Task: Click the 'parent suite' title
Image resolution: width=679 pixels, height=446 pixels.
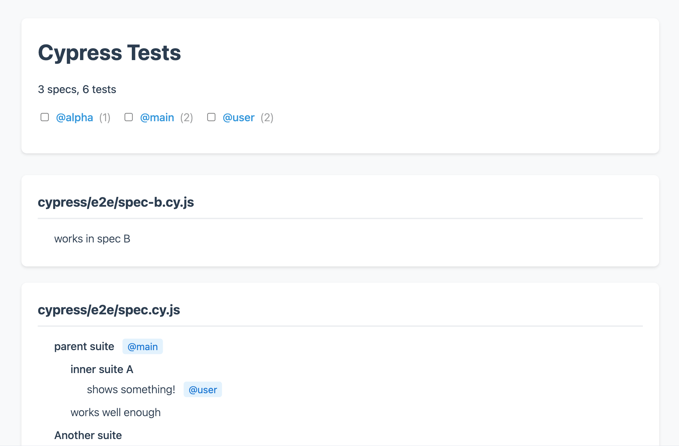Action: click(84, 347)
